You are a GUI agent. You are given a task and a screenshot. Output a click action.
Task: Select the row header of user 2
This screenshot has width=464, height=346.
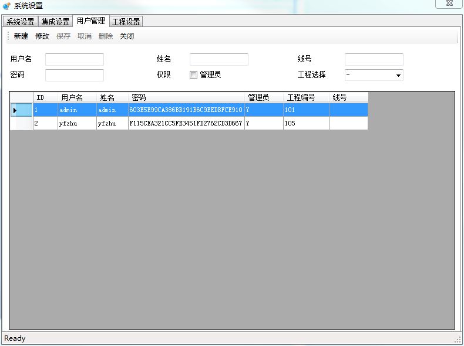(x=21, y=124)
